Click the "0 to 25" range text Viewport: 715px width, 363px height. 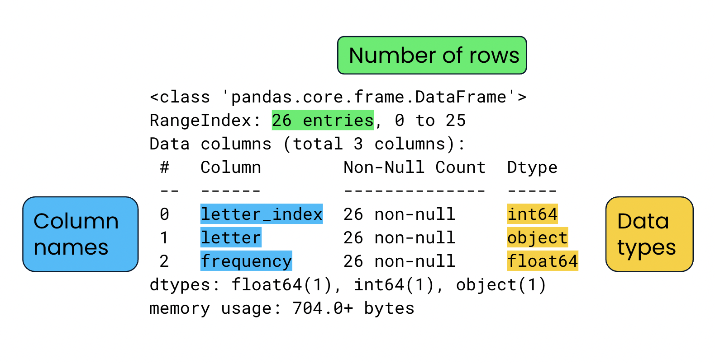[430, 121]
